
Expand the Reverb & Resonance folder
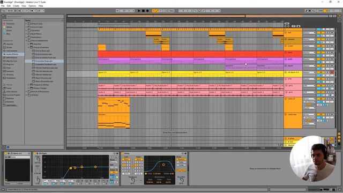26,92
